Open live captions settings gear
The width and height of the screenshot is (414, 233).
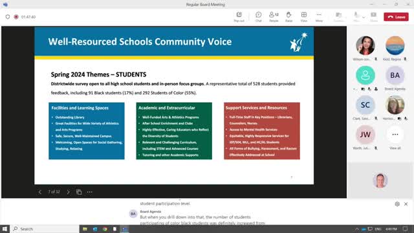pyautogui.click(x=397, y=204)
